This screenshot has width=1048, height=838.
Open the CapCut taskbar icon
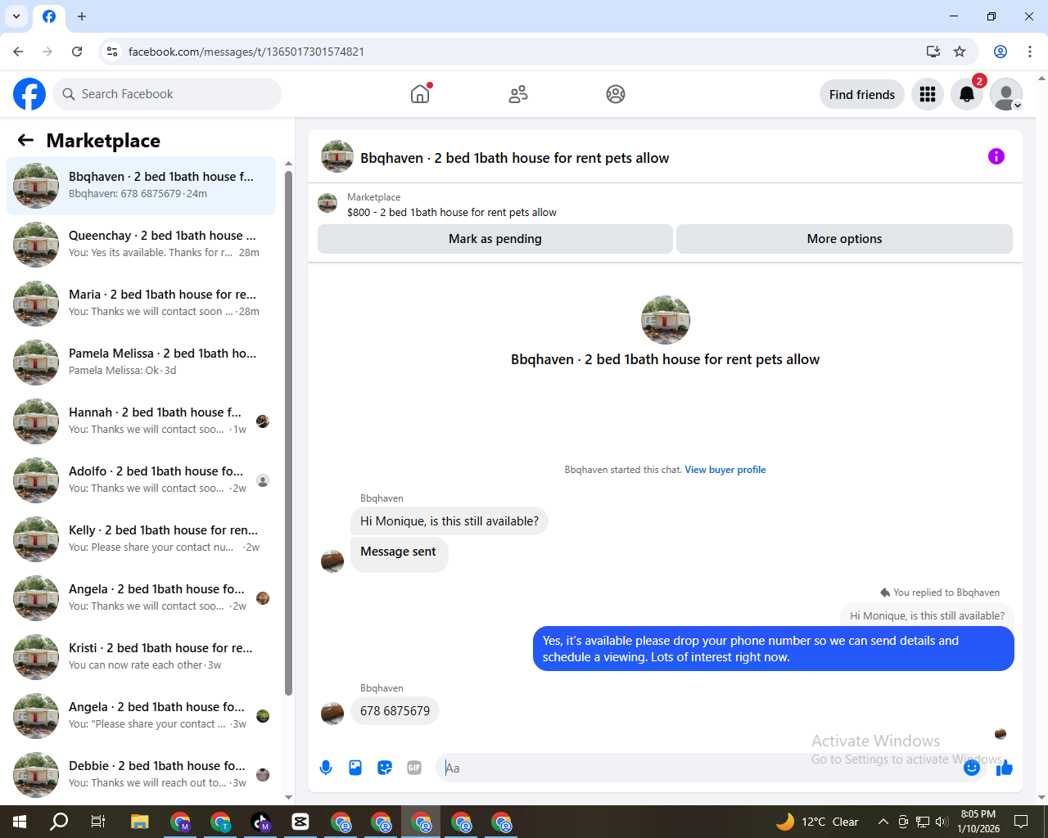[x=300, y=822]
